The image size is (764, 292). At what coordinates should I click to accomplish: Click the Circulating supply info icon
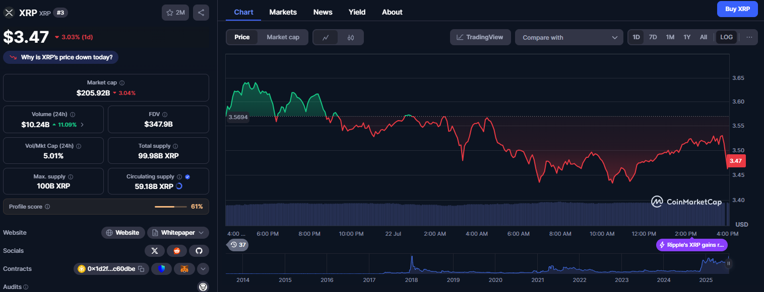click(180, 177)
